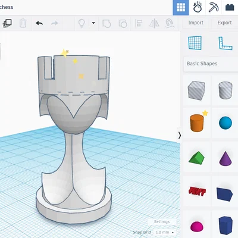Pick the green Roof shape
Viewport: 238px width, 238px height.
(x=196, y=158)
